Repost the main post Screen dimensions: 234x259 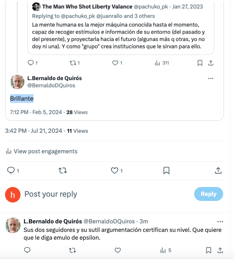coord(63,170)
